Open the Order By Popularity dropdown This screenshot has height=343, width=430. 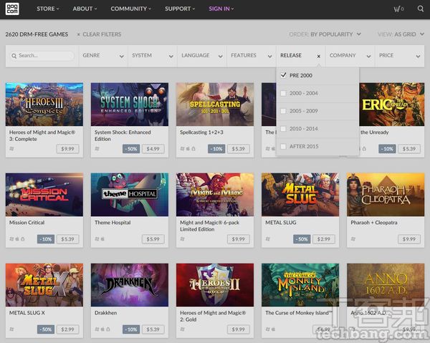(330, 34)
